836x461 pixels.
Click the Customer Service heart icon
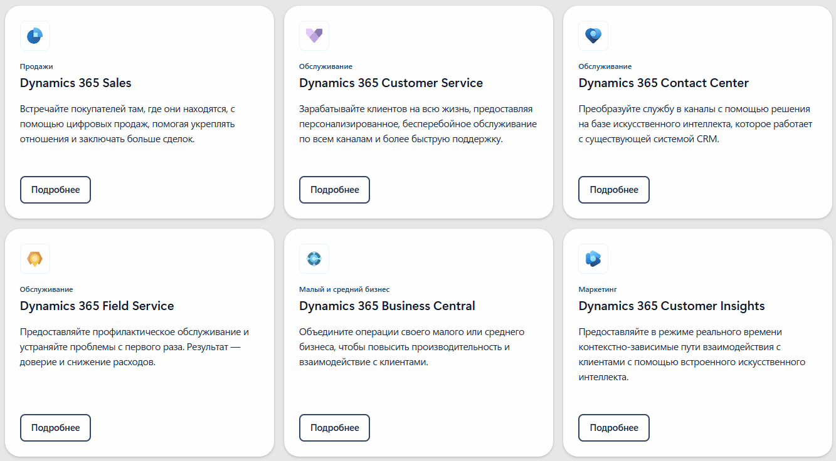point(314,36)
